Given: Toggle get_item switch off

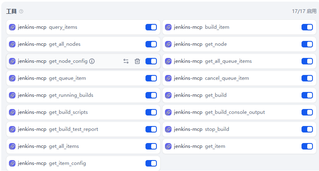Looking at the screenshot, I should [307, 146].
